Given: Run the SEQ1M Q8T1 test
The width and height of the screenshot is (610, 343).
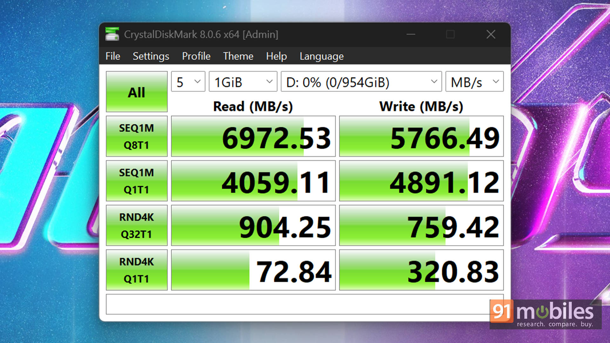Looking at the screenshot, I should point(137,136).
